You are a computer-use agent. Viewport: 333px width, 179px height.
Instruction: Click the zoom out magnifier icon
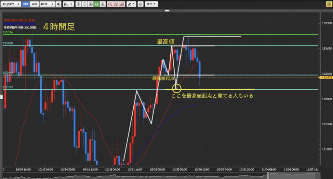85,4
